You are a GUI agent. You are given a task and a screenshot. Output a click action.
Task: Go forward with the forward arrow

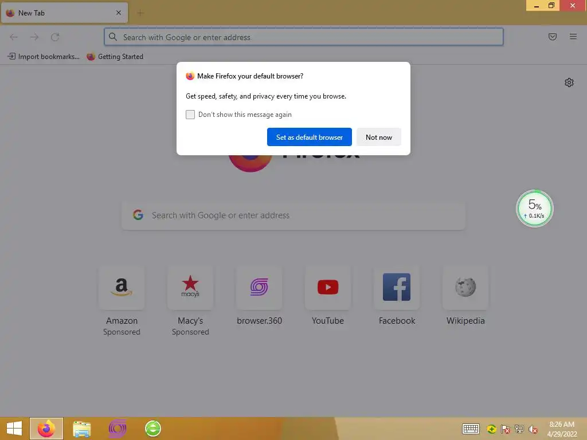tap(34, 37)
